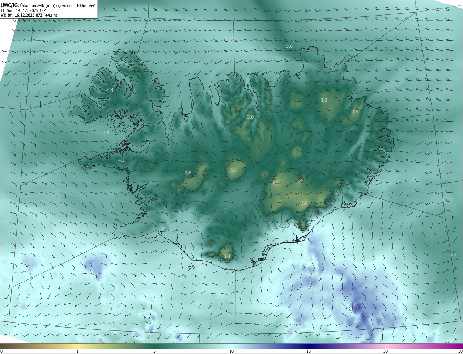
Task: Pick the 3.6 value label on the map
Action: [x=188, y=173]
